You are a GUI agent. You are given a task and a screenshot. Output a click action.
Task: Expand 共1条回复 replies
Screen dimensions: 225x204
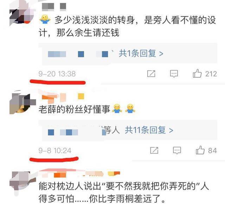point(141,54)
